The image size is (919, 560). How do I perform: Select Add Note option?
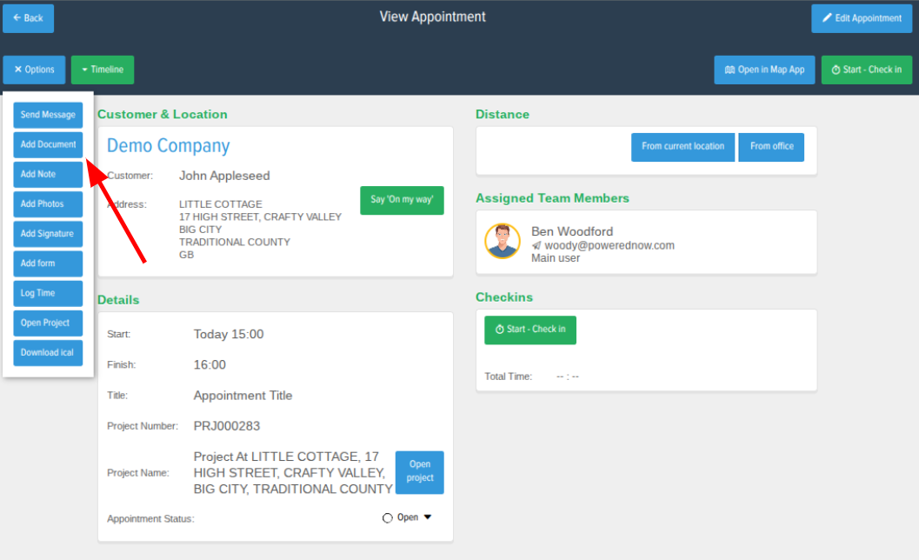(48, 174)
